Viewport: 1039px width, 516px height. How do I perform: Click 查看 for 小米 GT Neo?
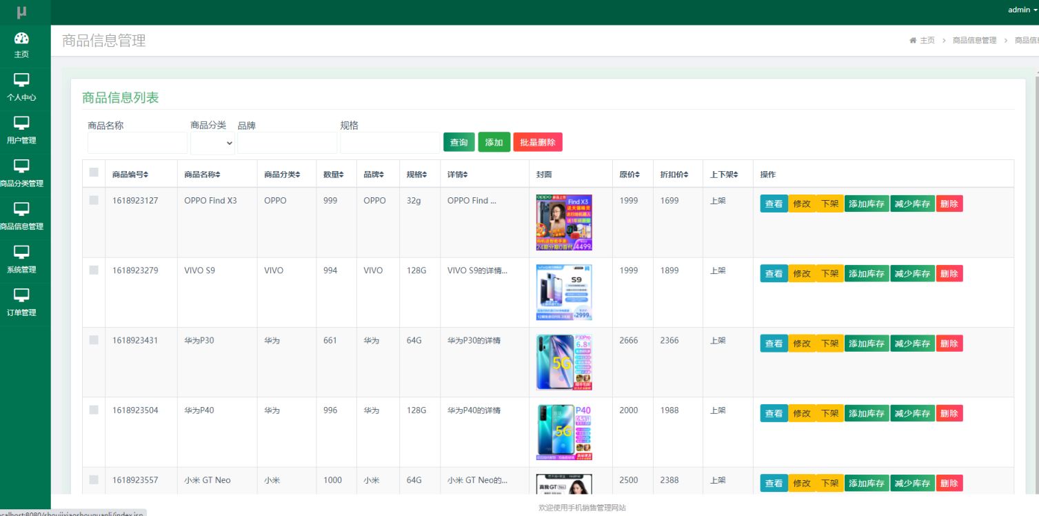(x=774, y=484)
